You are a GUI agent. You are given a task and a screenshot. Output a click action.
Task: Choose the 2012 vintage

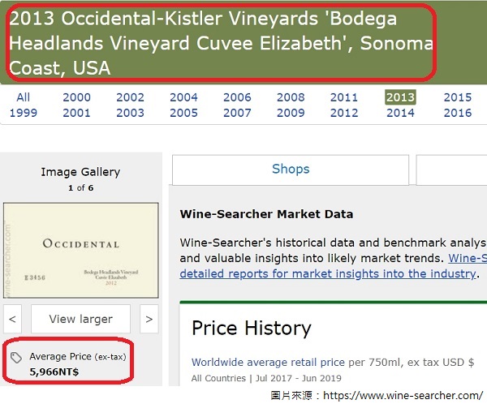344,113
